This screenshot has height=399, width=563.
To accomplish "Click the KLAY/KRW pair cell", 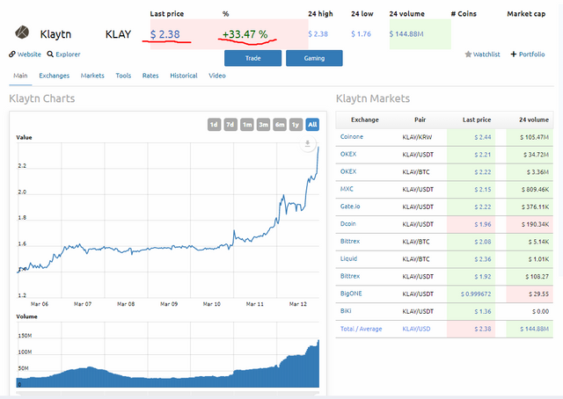I will 417,137.
